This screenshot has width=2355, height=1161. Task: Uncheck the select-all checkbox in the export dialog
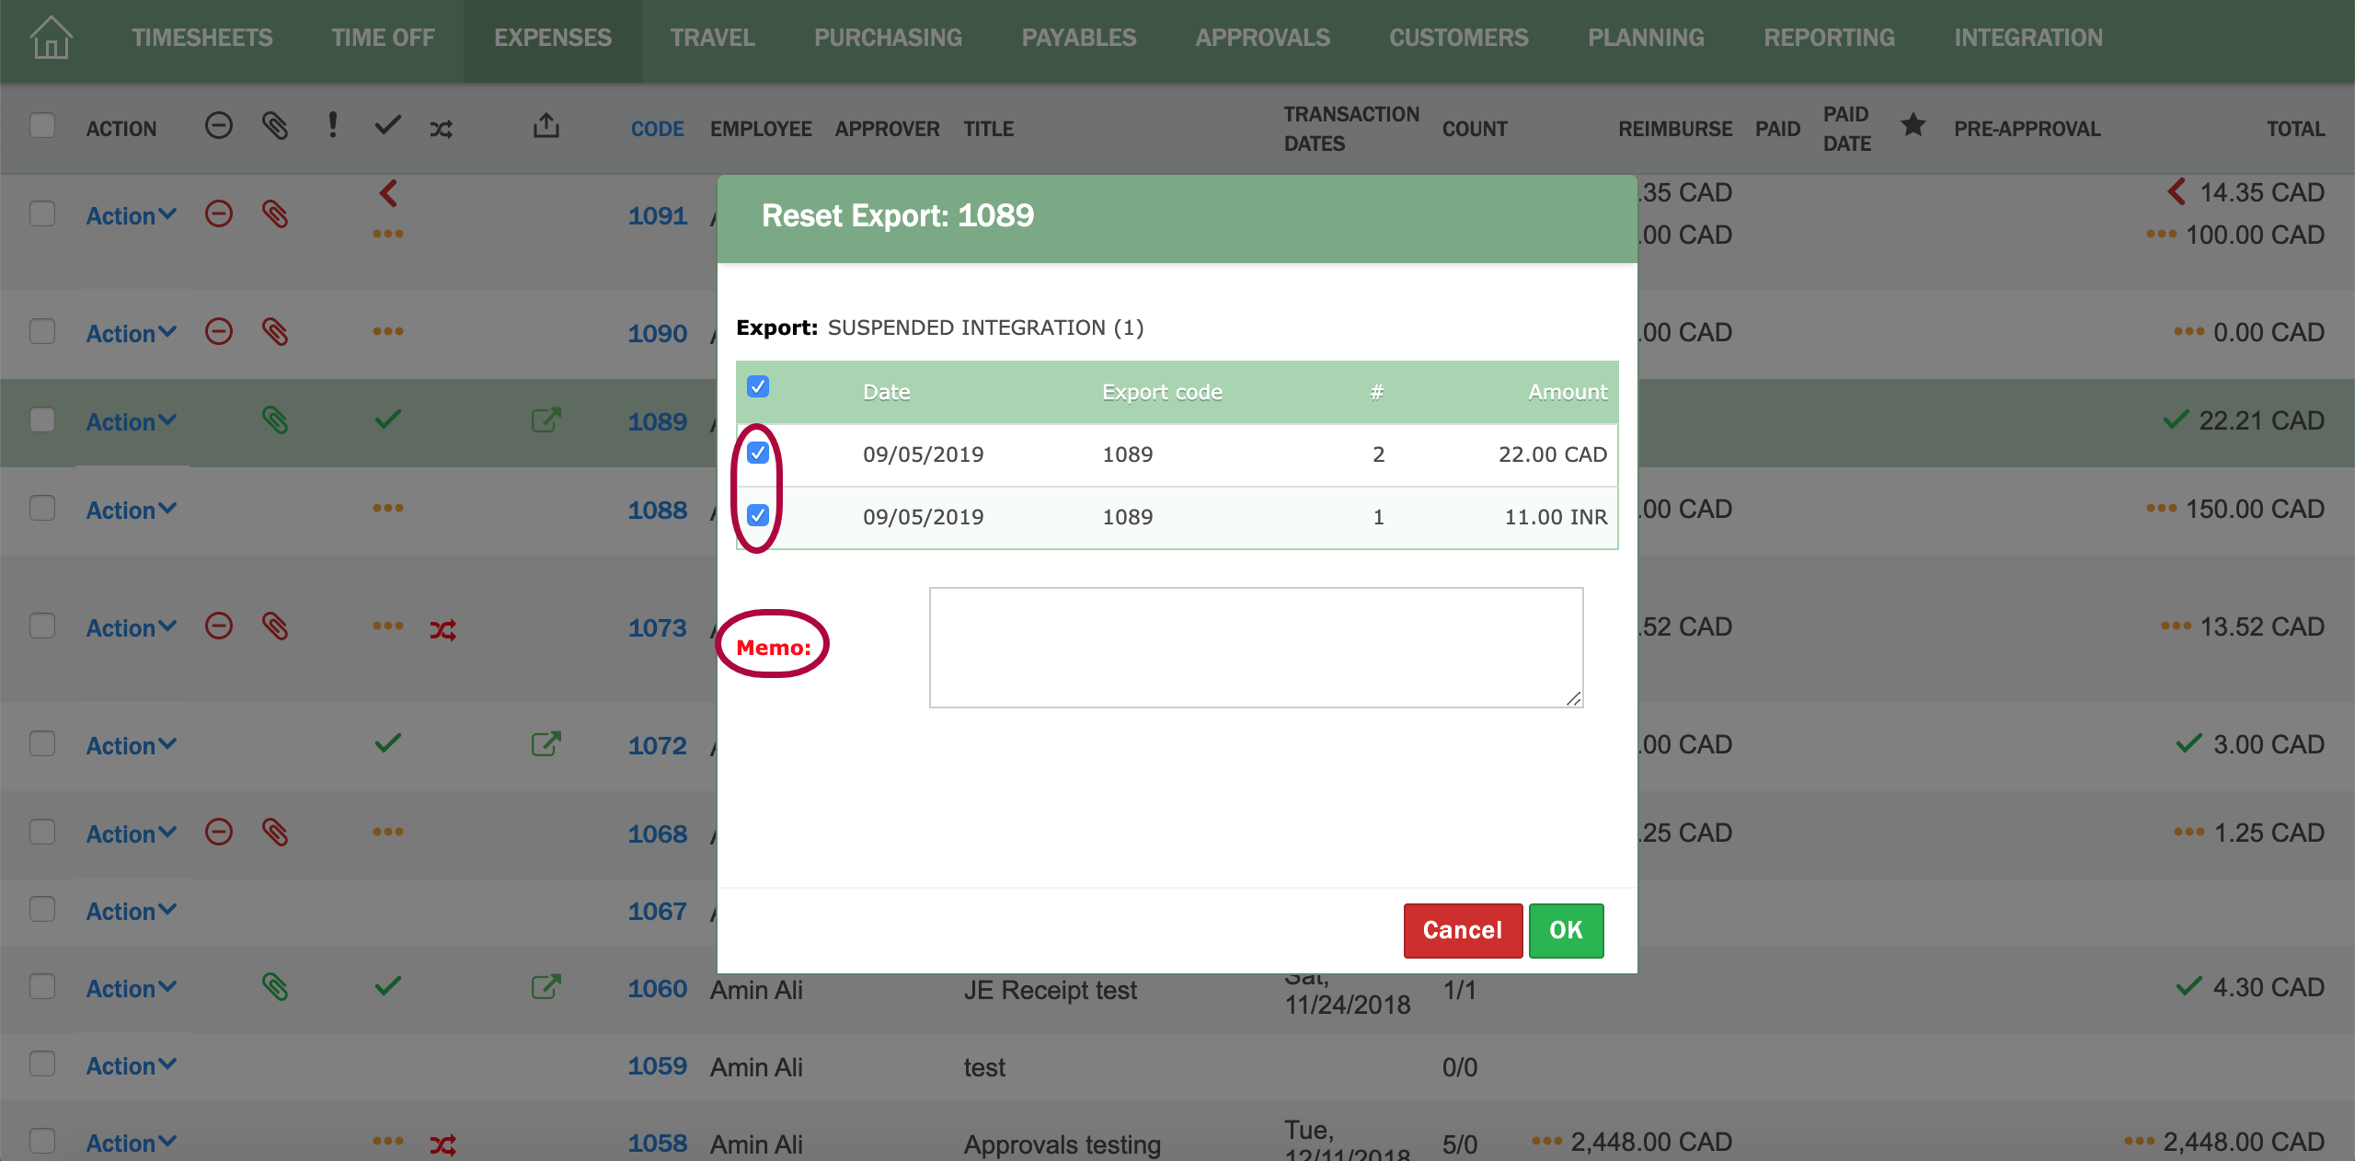(x=758, y=388)
